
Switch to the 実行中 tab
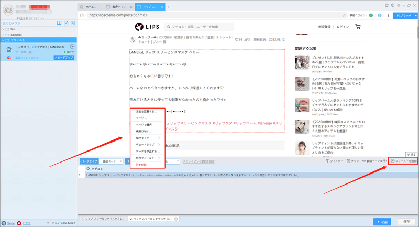click(x=119, y=7)
